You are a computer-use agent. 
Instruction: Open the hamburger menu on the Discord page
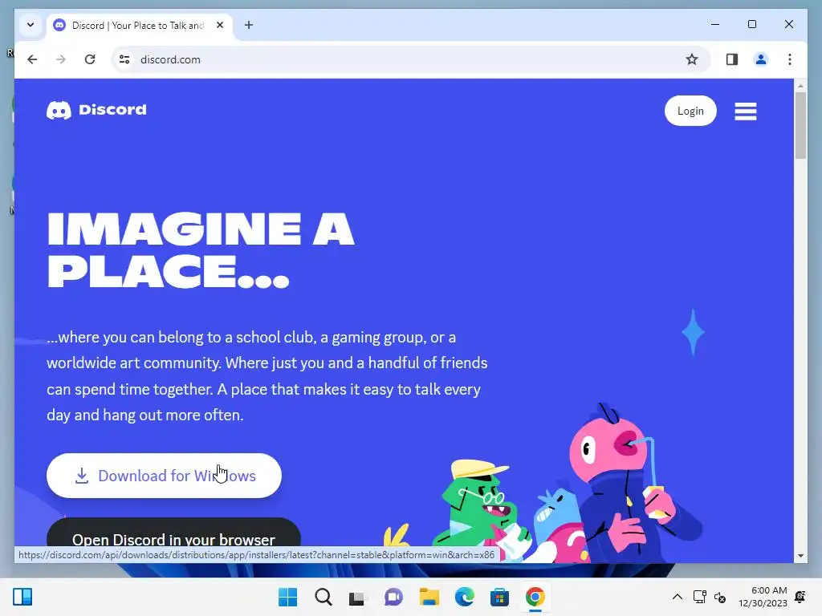click(x=745, y=111)
